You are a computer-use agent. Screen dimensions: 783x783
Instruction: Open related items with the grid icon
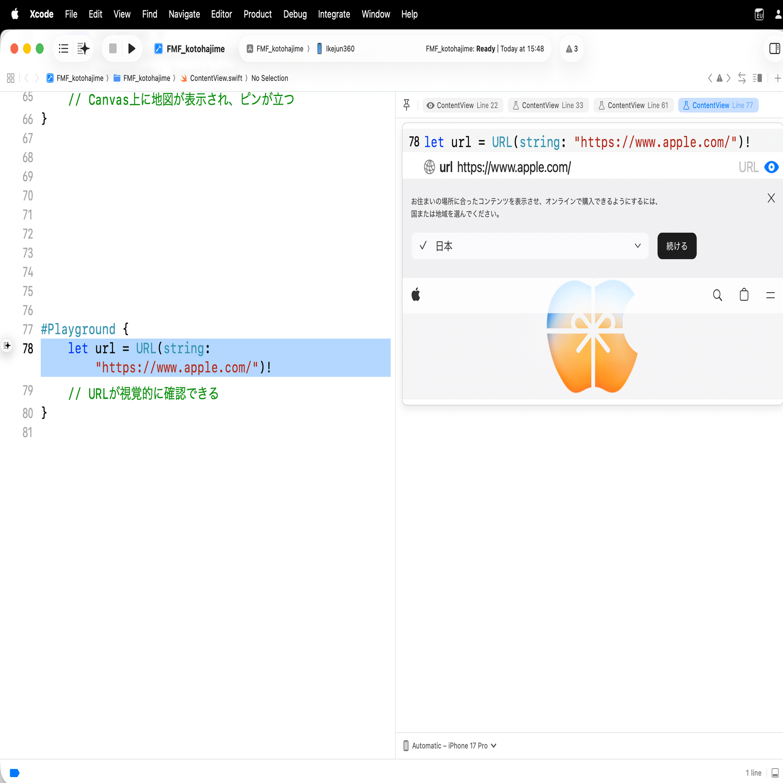[x=11, y=78]
